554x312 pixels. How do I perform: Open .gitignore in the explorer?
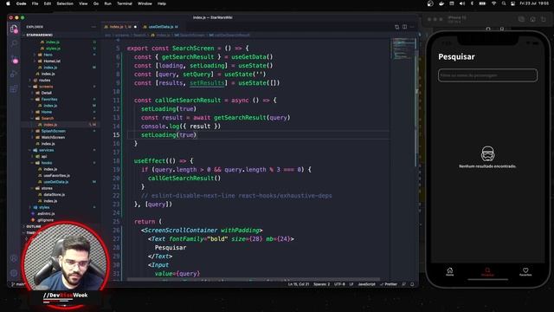[x=45, y=220]
